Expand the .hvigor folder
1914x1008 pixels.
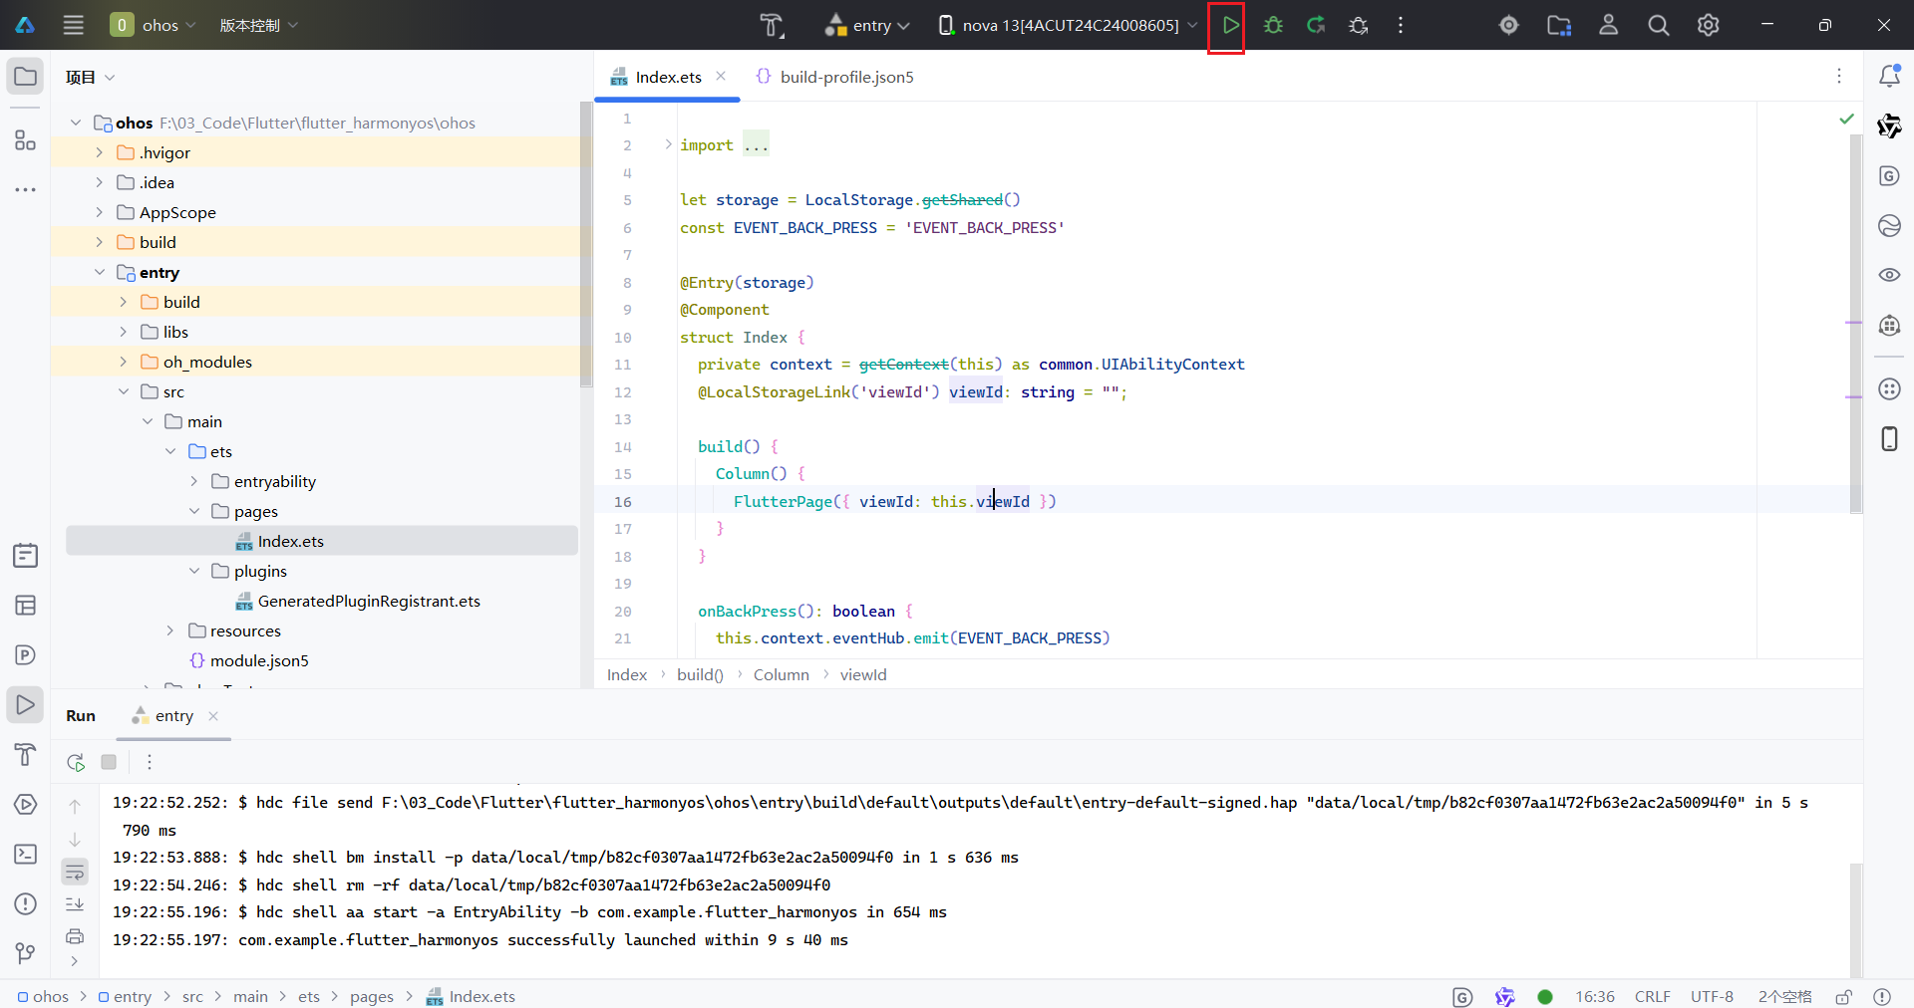pos(99,152)
